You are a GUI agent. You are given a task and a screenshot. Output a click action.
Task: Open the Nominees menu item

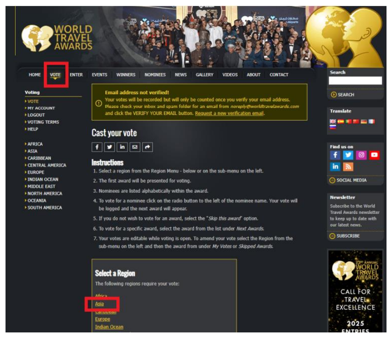(155, 75)
